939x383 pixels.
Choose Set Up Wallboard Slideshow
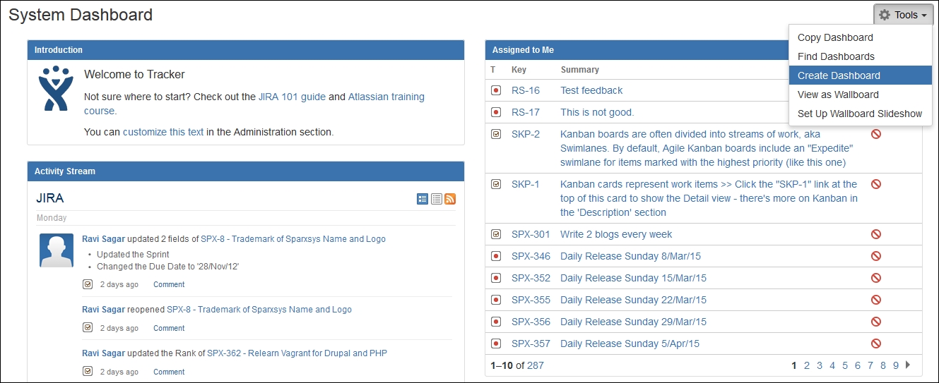click(x=860, y=114)
